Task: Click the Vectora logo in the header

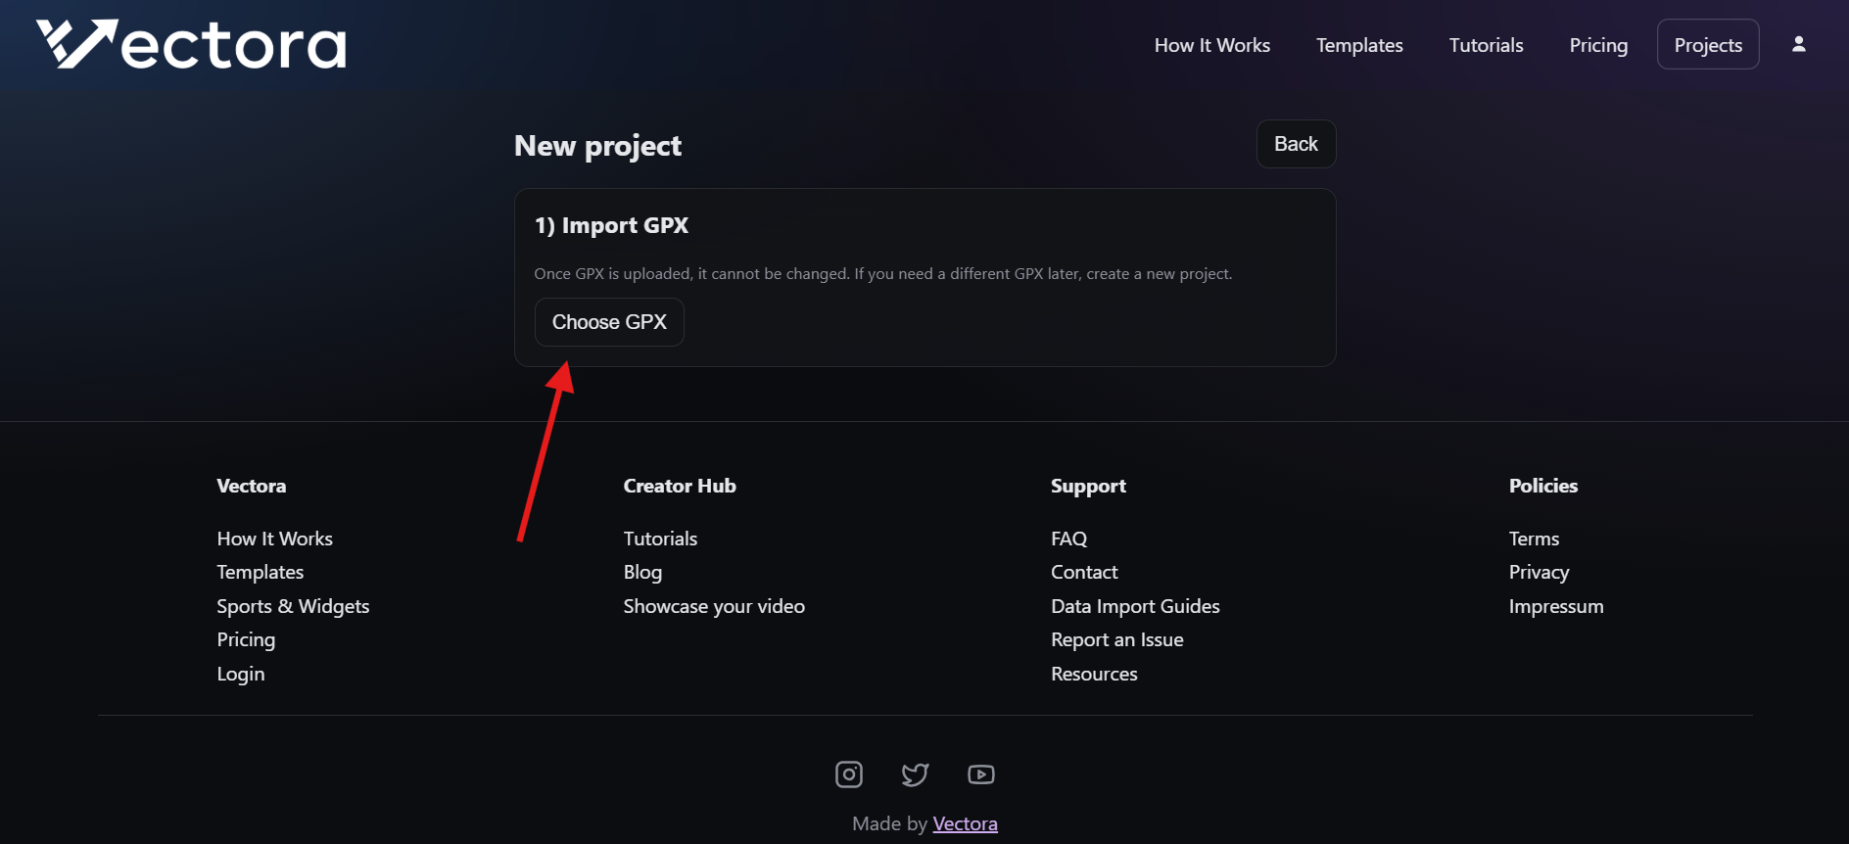Action: coord(189,44)
